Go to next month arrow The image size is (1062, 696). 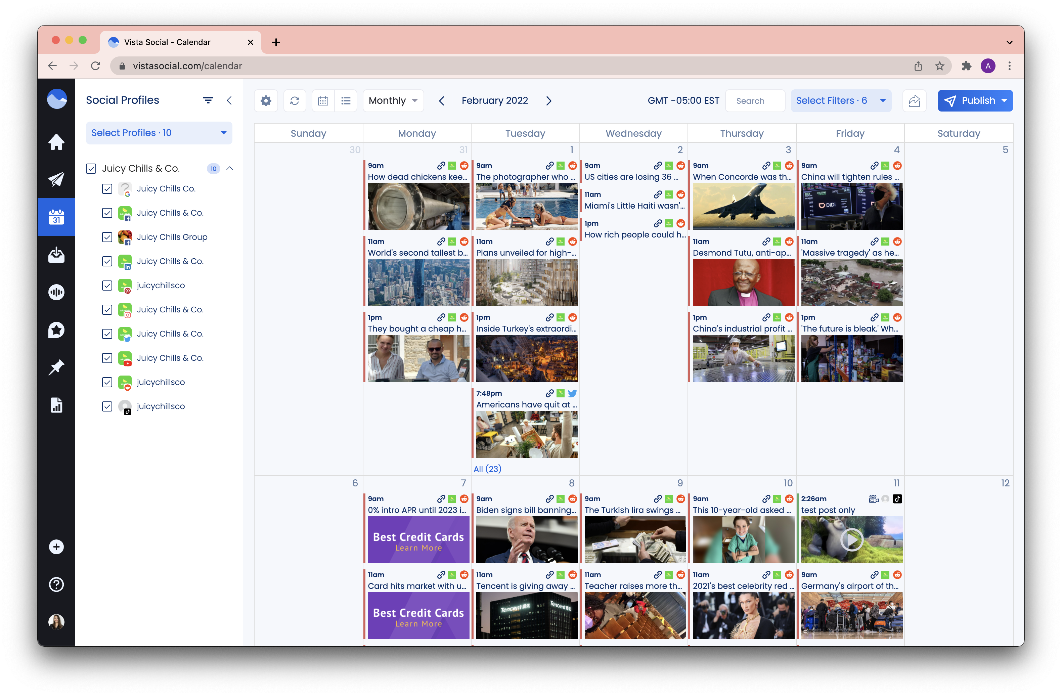coord(549,101)
